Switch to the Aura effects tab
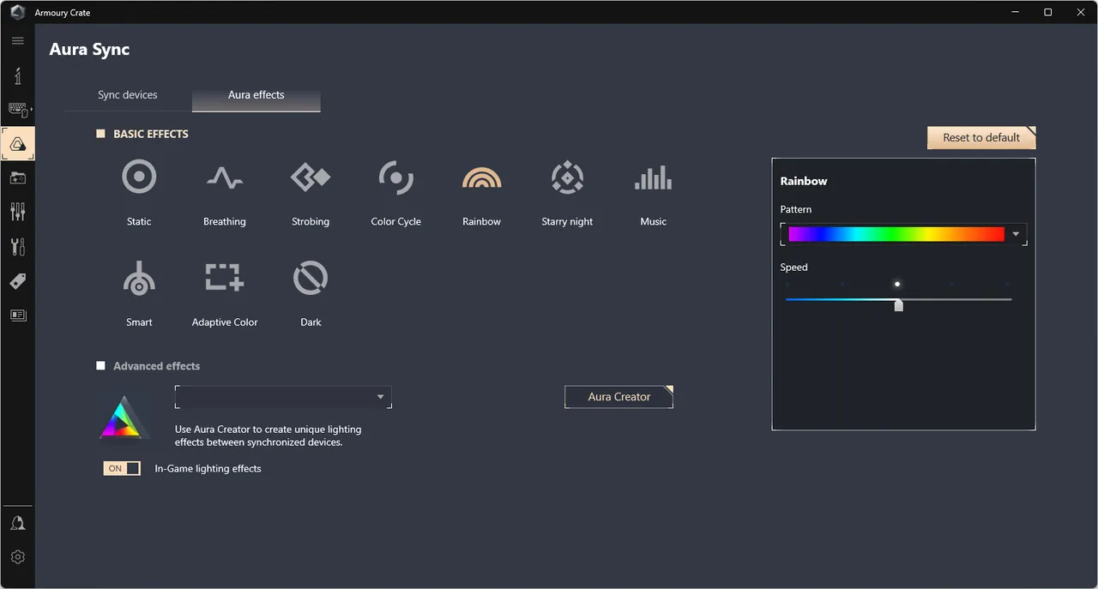Image resolution: width=1098 pixels, height=589 pixels. click(x=256, y=95)
